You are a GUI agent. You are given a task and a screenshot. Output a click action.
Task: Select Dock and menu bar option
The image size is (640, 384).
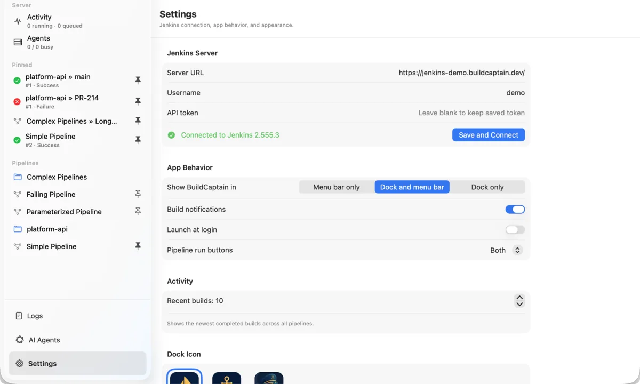412,187
